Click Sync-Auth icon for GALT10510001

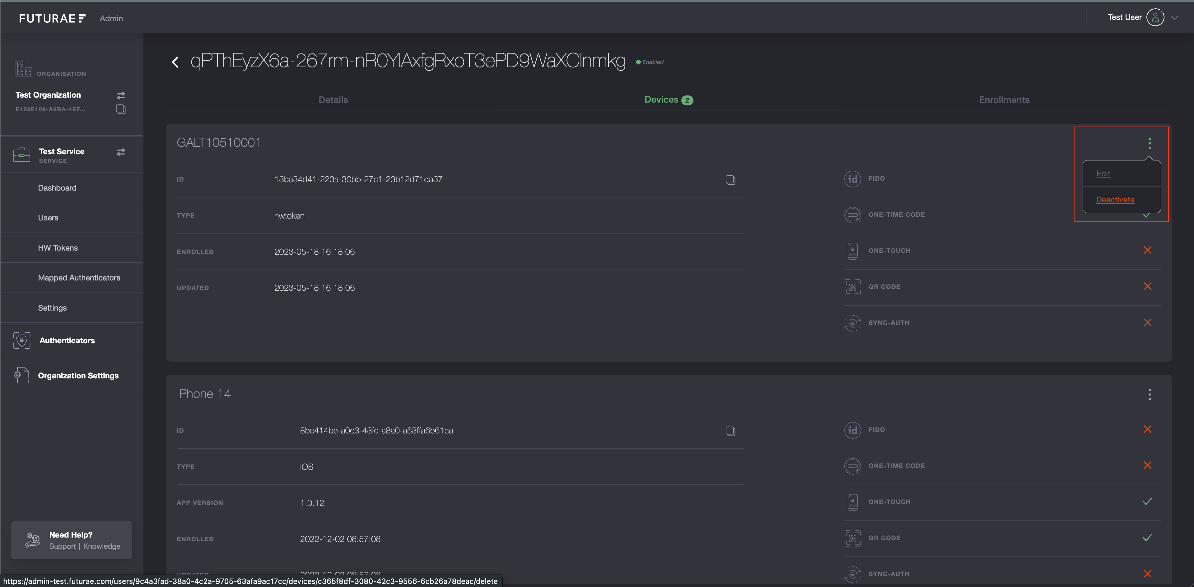tap(852, 323)
